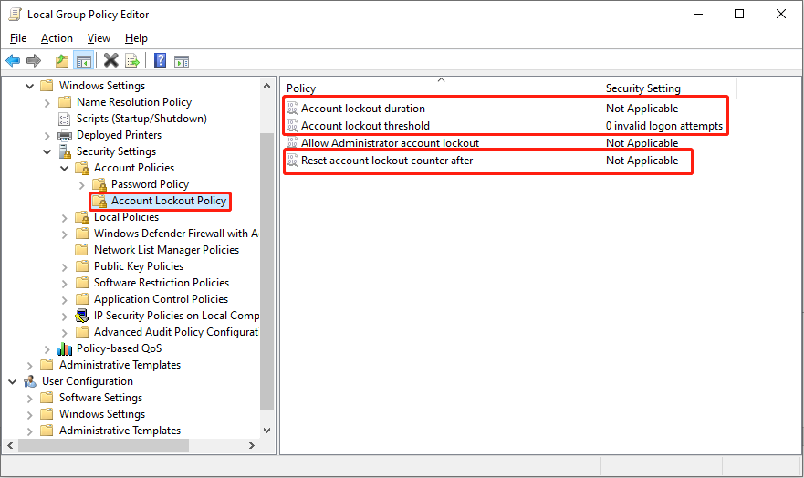Select 'Reset account lockout counter after' row

click(x=387, y=161)
